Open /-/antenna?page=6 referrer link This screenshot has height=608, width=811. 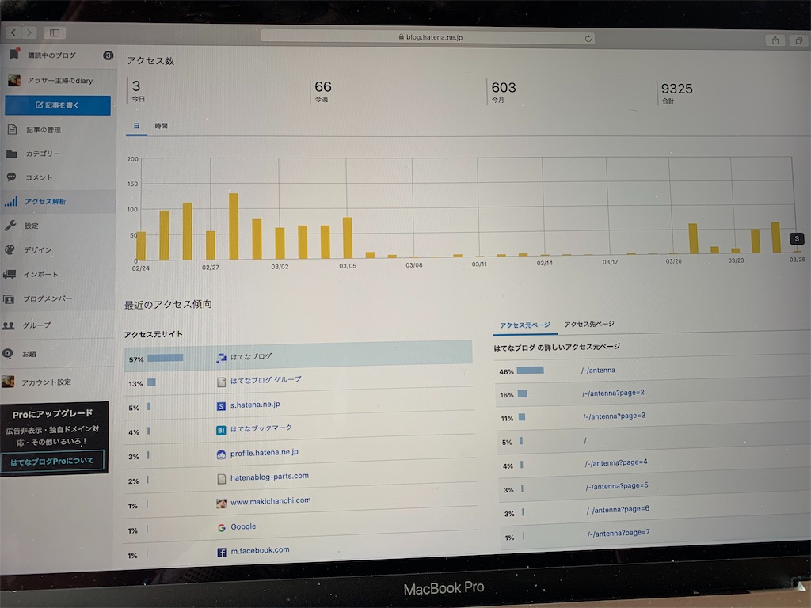click(x=618, y=509)
